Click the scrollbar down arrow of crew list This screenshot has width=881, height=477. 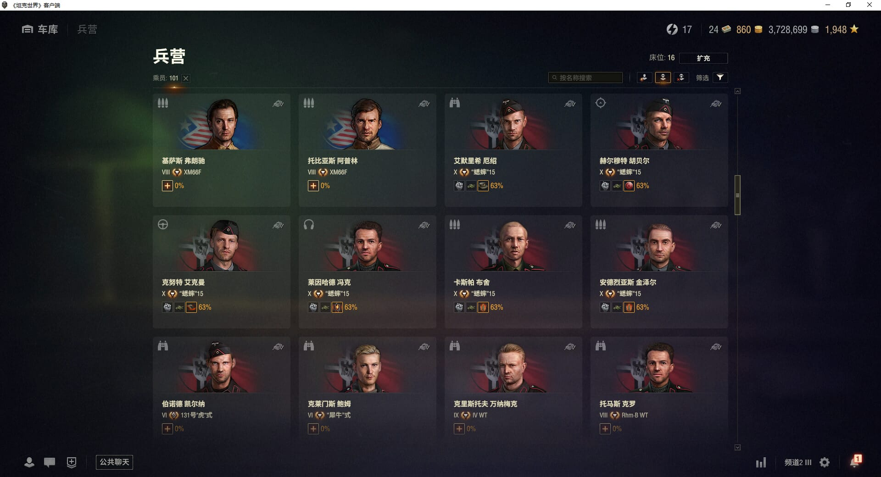(x=737, y=447)
